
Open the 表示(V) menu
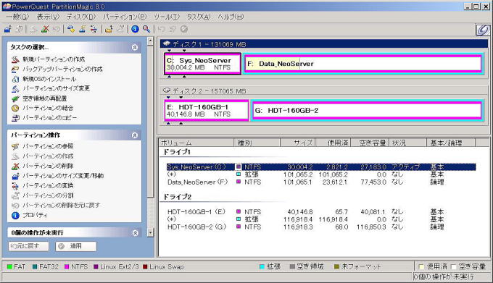coord(48,17)
